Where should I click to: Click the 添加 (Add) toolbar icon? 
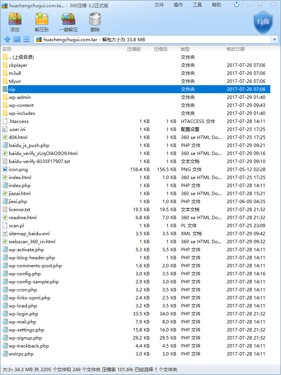click(15, 19)
